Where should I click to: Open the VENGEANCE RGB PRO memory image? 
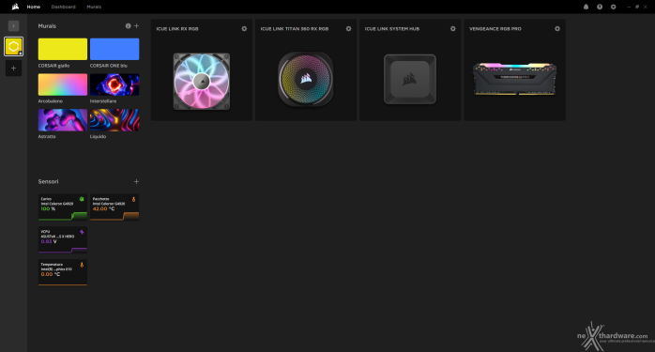(514, 79)
